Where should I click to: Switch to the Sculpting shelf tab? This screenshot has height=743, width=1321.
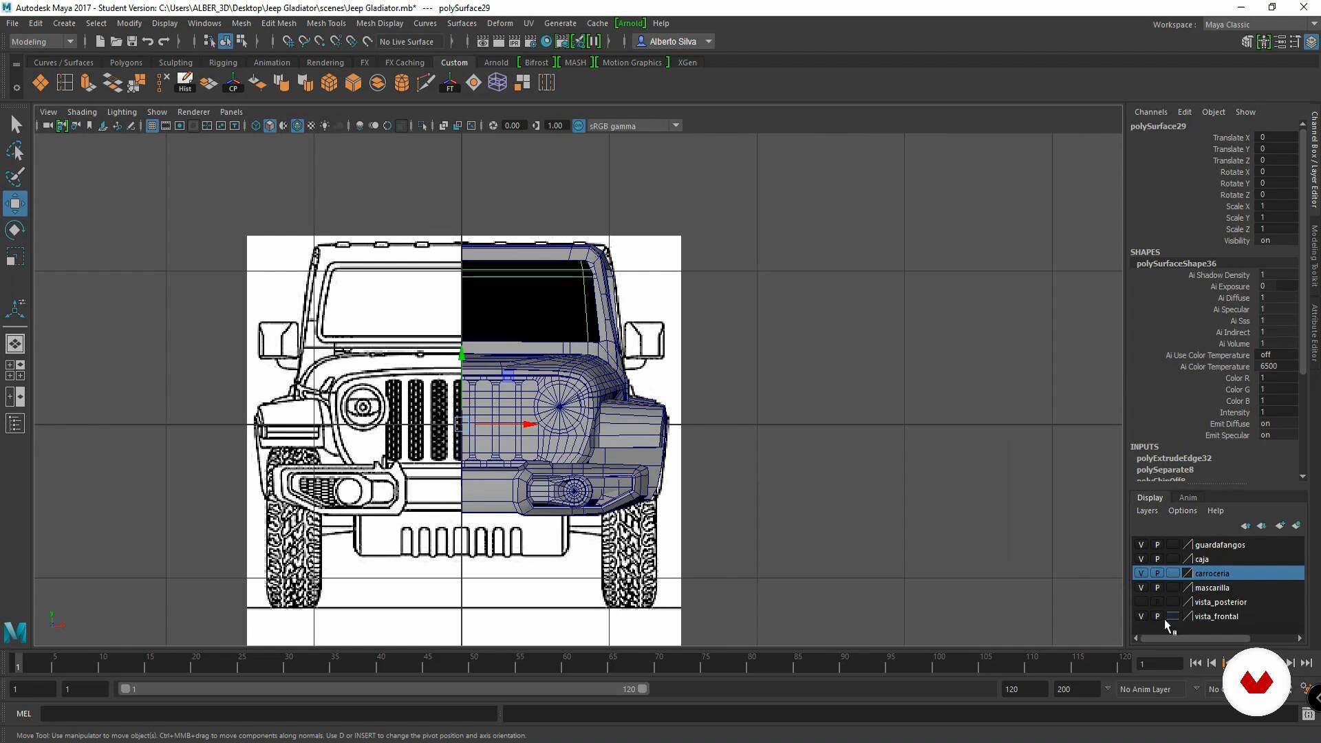click(175, 63)
